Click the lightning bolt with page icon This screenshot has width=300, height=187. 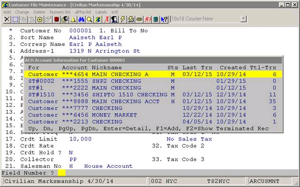tap(131, 19)
